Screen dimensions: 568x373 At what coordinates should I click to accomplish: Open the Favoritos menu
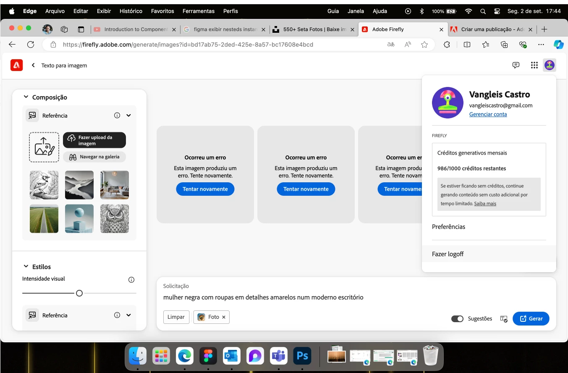coord(162,11)
